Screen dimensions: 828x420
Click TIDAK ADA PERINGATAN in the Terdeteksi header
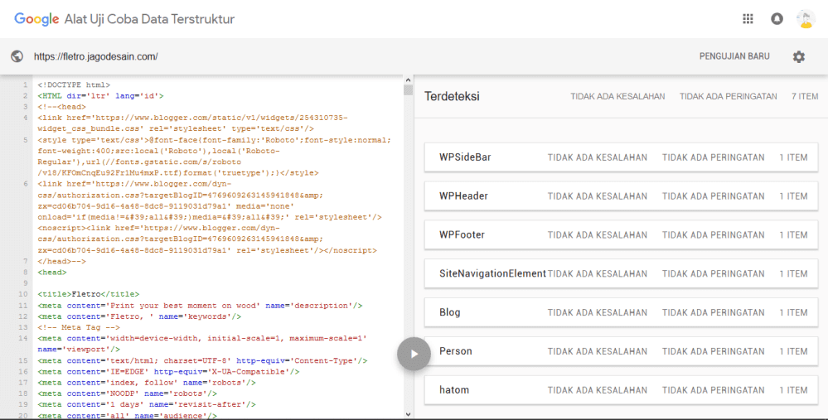coord(729,97)
